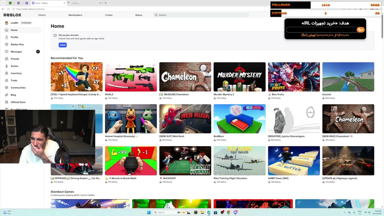Open Create in the top navigation

109,15
